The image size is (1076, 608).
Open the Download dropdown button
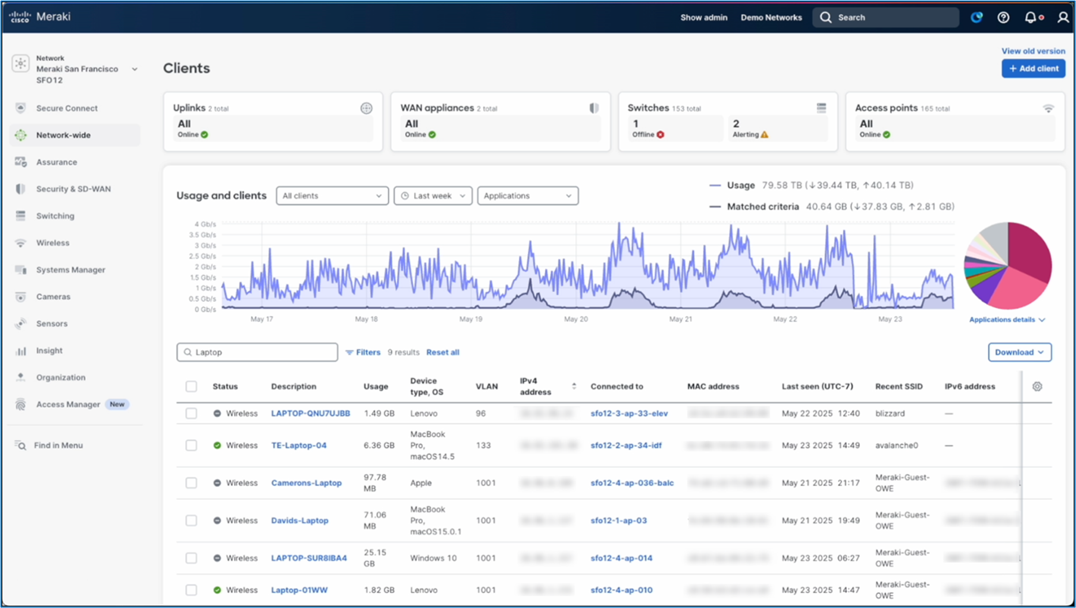[x=1019, y=352]
